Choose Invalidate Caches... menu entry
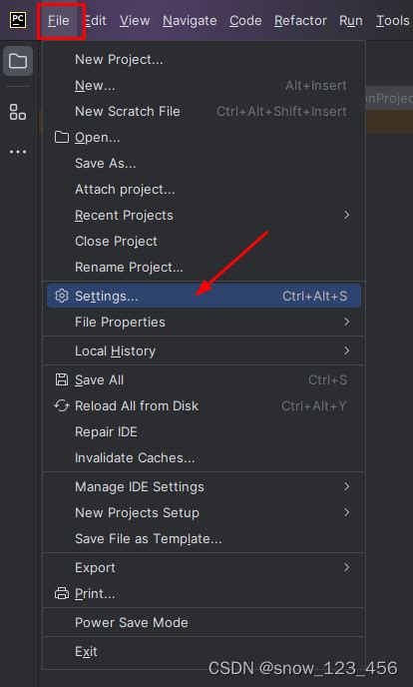This screenshot has height=687, width=413. (x=204, y=458)
